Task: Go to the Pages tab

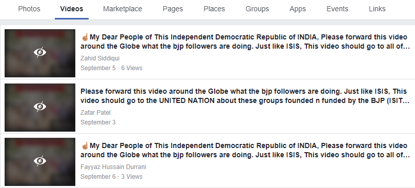Action: point(173,9)
